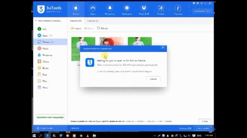Click the Close button at bottom right

[205, 121]
